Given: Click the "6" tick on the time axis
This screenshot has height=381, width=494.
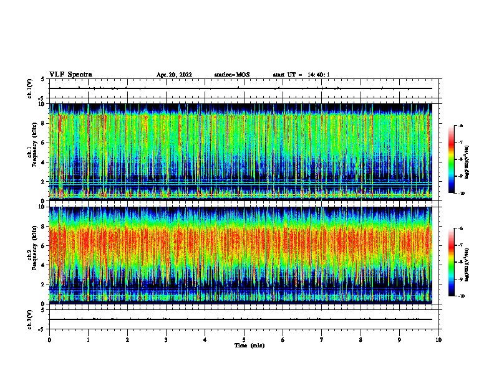Looking at the screenshot, I should point(283,340).
